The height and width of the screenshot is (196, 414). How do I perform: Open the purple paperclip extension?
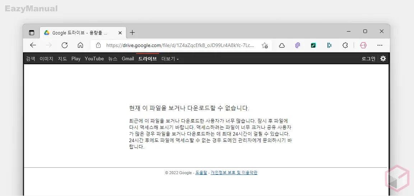tap(298, 45)
